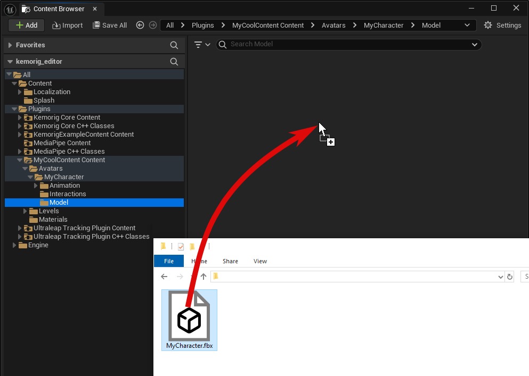This screenshot has height=376, width=529.
Task: Click the Save All button
Action: (x=110, y=25)
